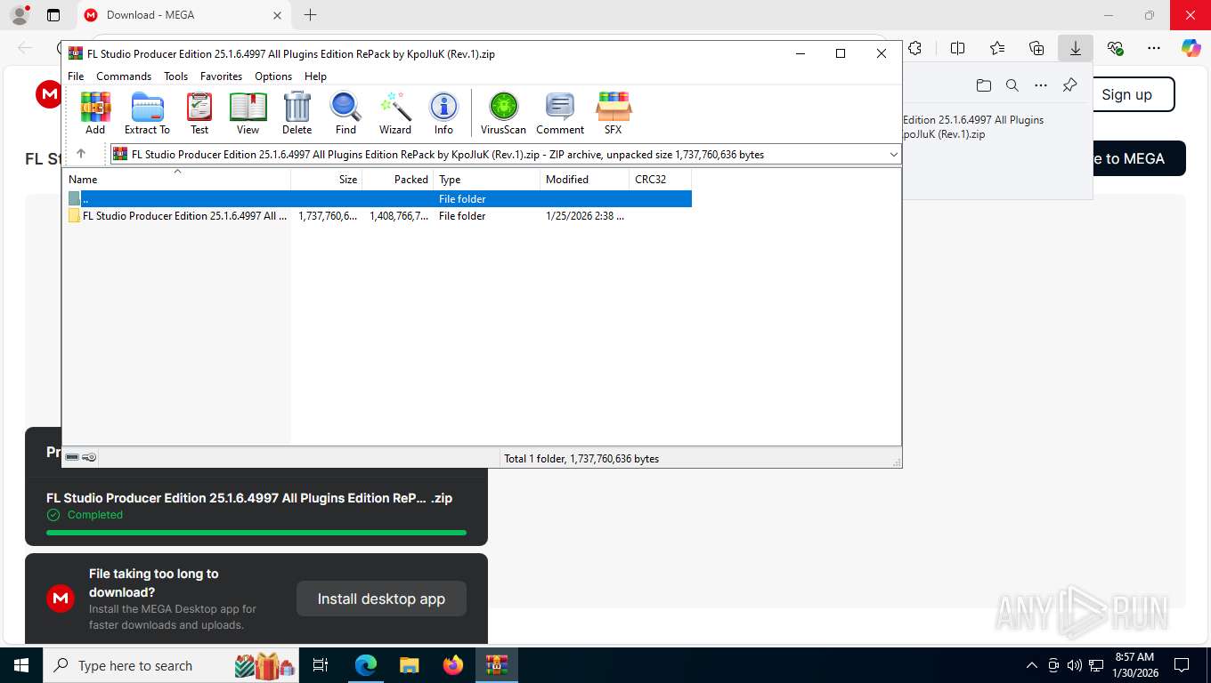Click the Sign up button on MEGA
The image size is (1211, 683).
(x=1126, y=94)
